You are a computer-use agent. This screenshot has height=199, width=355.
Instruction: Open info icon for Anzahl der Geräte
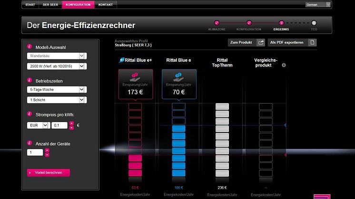pyautogui.click(x=30, y=143)
